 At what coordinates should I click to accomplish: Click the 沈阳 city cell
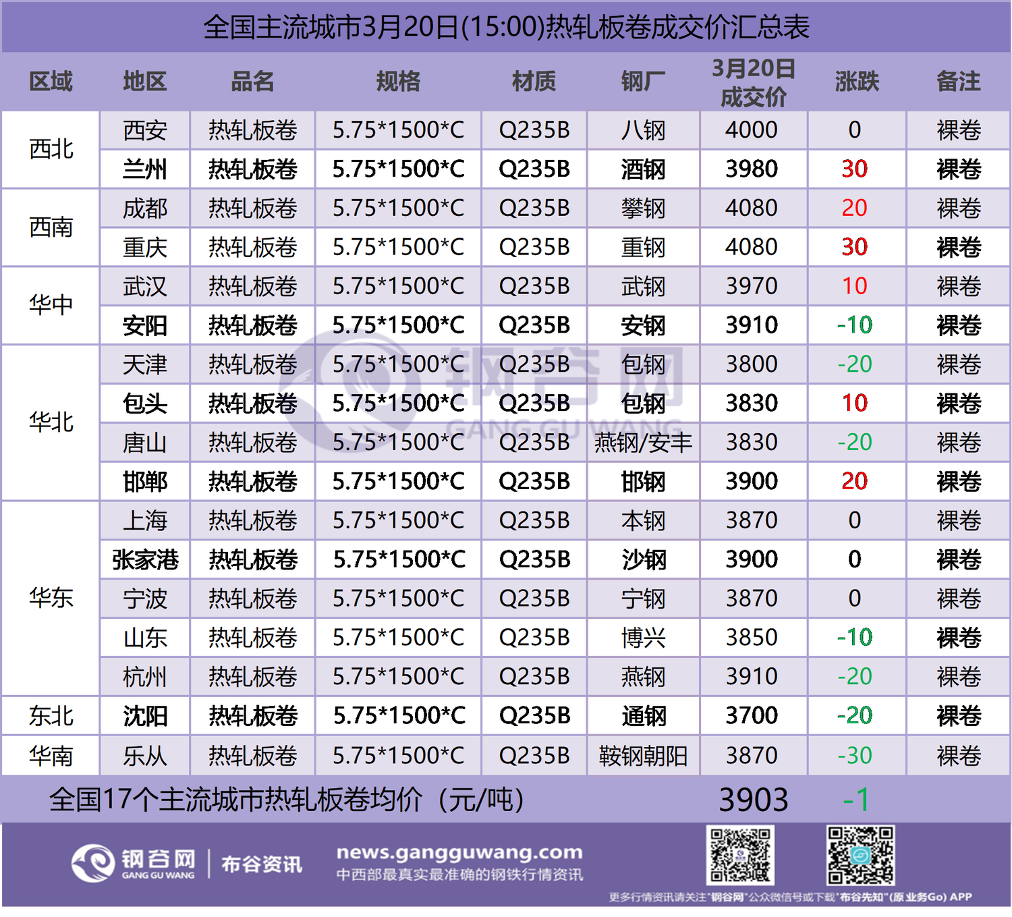(x=145, y=716)
